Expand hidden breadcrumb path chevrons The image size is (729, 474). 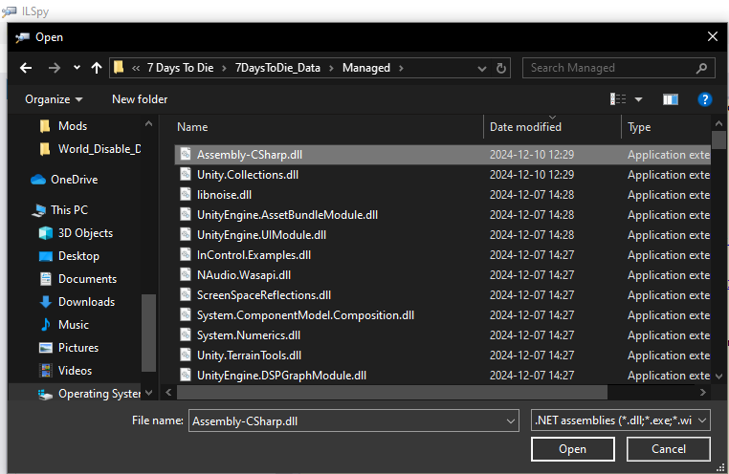pos(136,68)
